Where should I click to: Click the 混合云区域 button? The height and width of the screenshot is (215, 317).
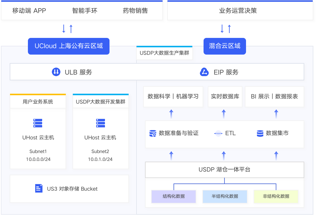pos(224,46)
